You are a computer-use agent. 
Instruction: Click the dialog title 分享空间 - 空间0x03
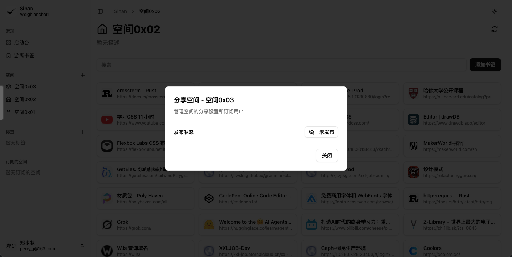pyautogui.click(x=204, y=100)
